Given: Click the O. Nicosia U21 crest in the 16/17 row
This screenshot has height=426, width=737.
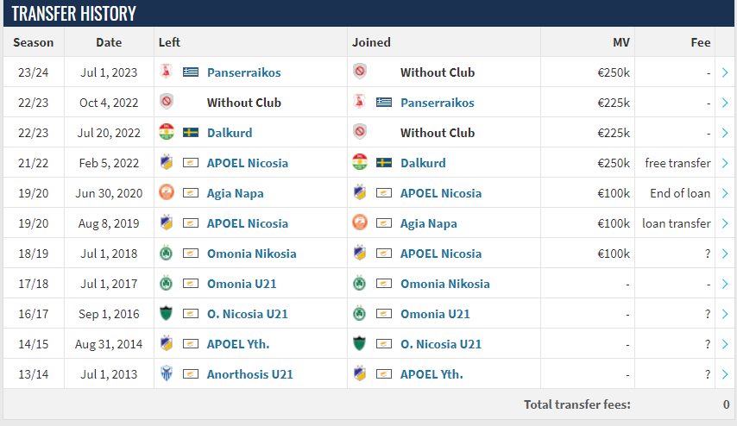Looking at the screenshot, I should (167, 314).
